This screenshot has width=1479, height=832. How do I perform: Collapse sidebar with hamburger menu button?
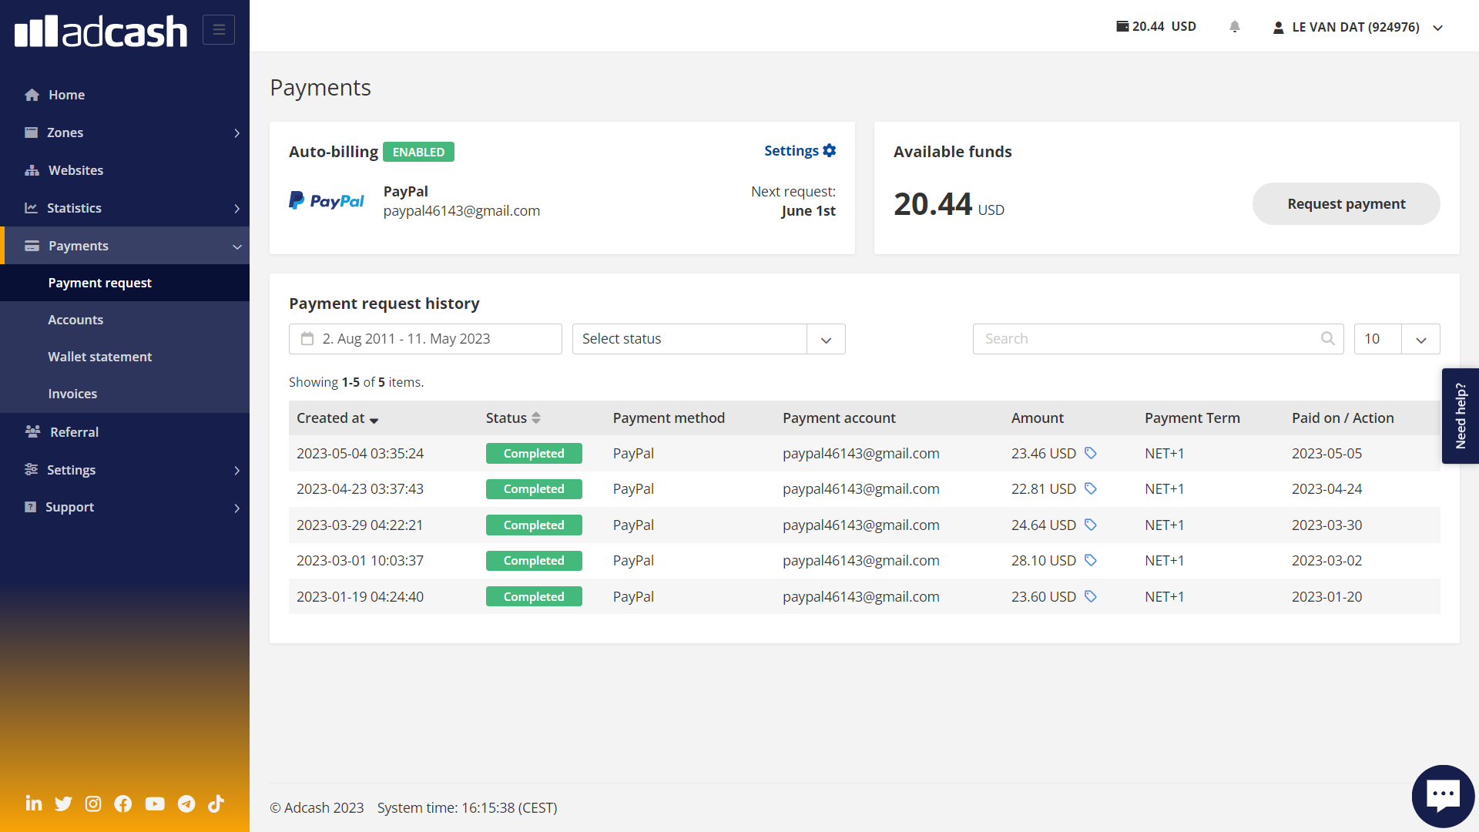[219, 30]
